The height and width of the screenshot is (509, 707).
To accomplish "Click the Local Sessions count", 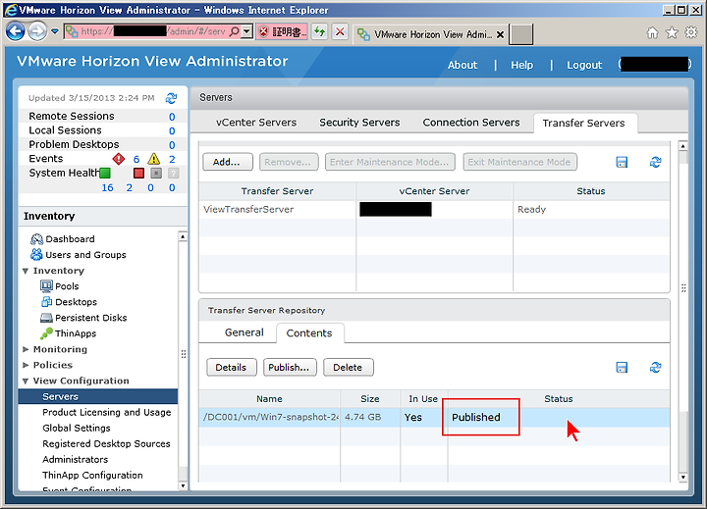I will tap(172, 130).
